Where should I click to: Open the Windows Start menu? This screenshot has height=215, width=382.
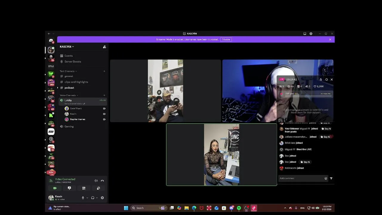126,208
